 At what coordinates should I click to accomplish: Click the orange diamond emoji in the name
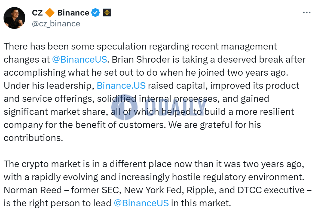(x=50, y=13)
